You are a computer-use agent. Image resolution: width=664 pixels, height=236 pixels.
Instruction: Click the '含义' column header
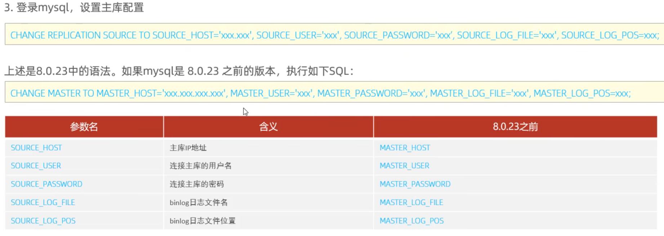point(268,127)
